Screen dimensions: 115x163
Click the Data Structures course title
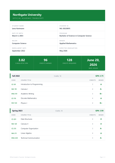click(26, 119)
